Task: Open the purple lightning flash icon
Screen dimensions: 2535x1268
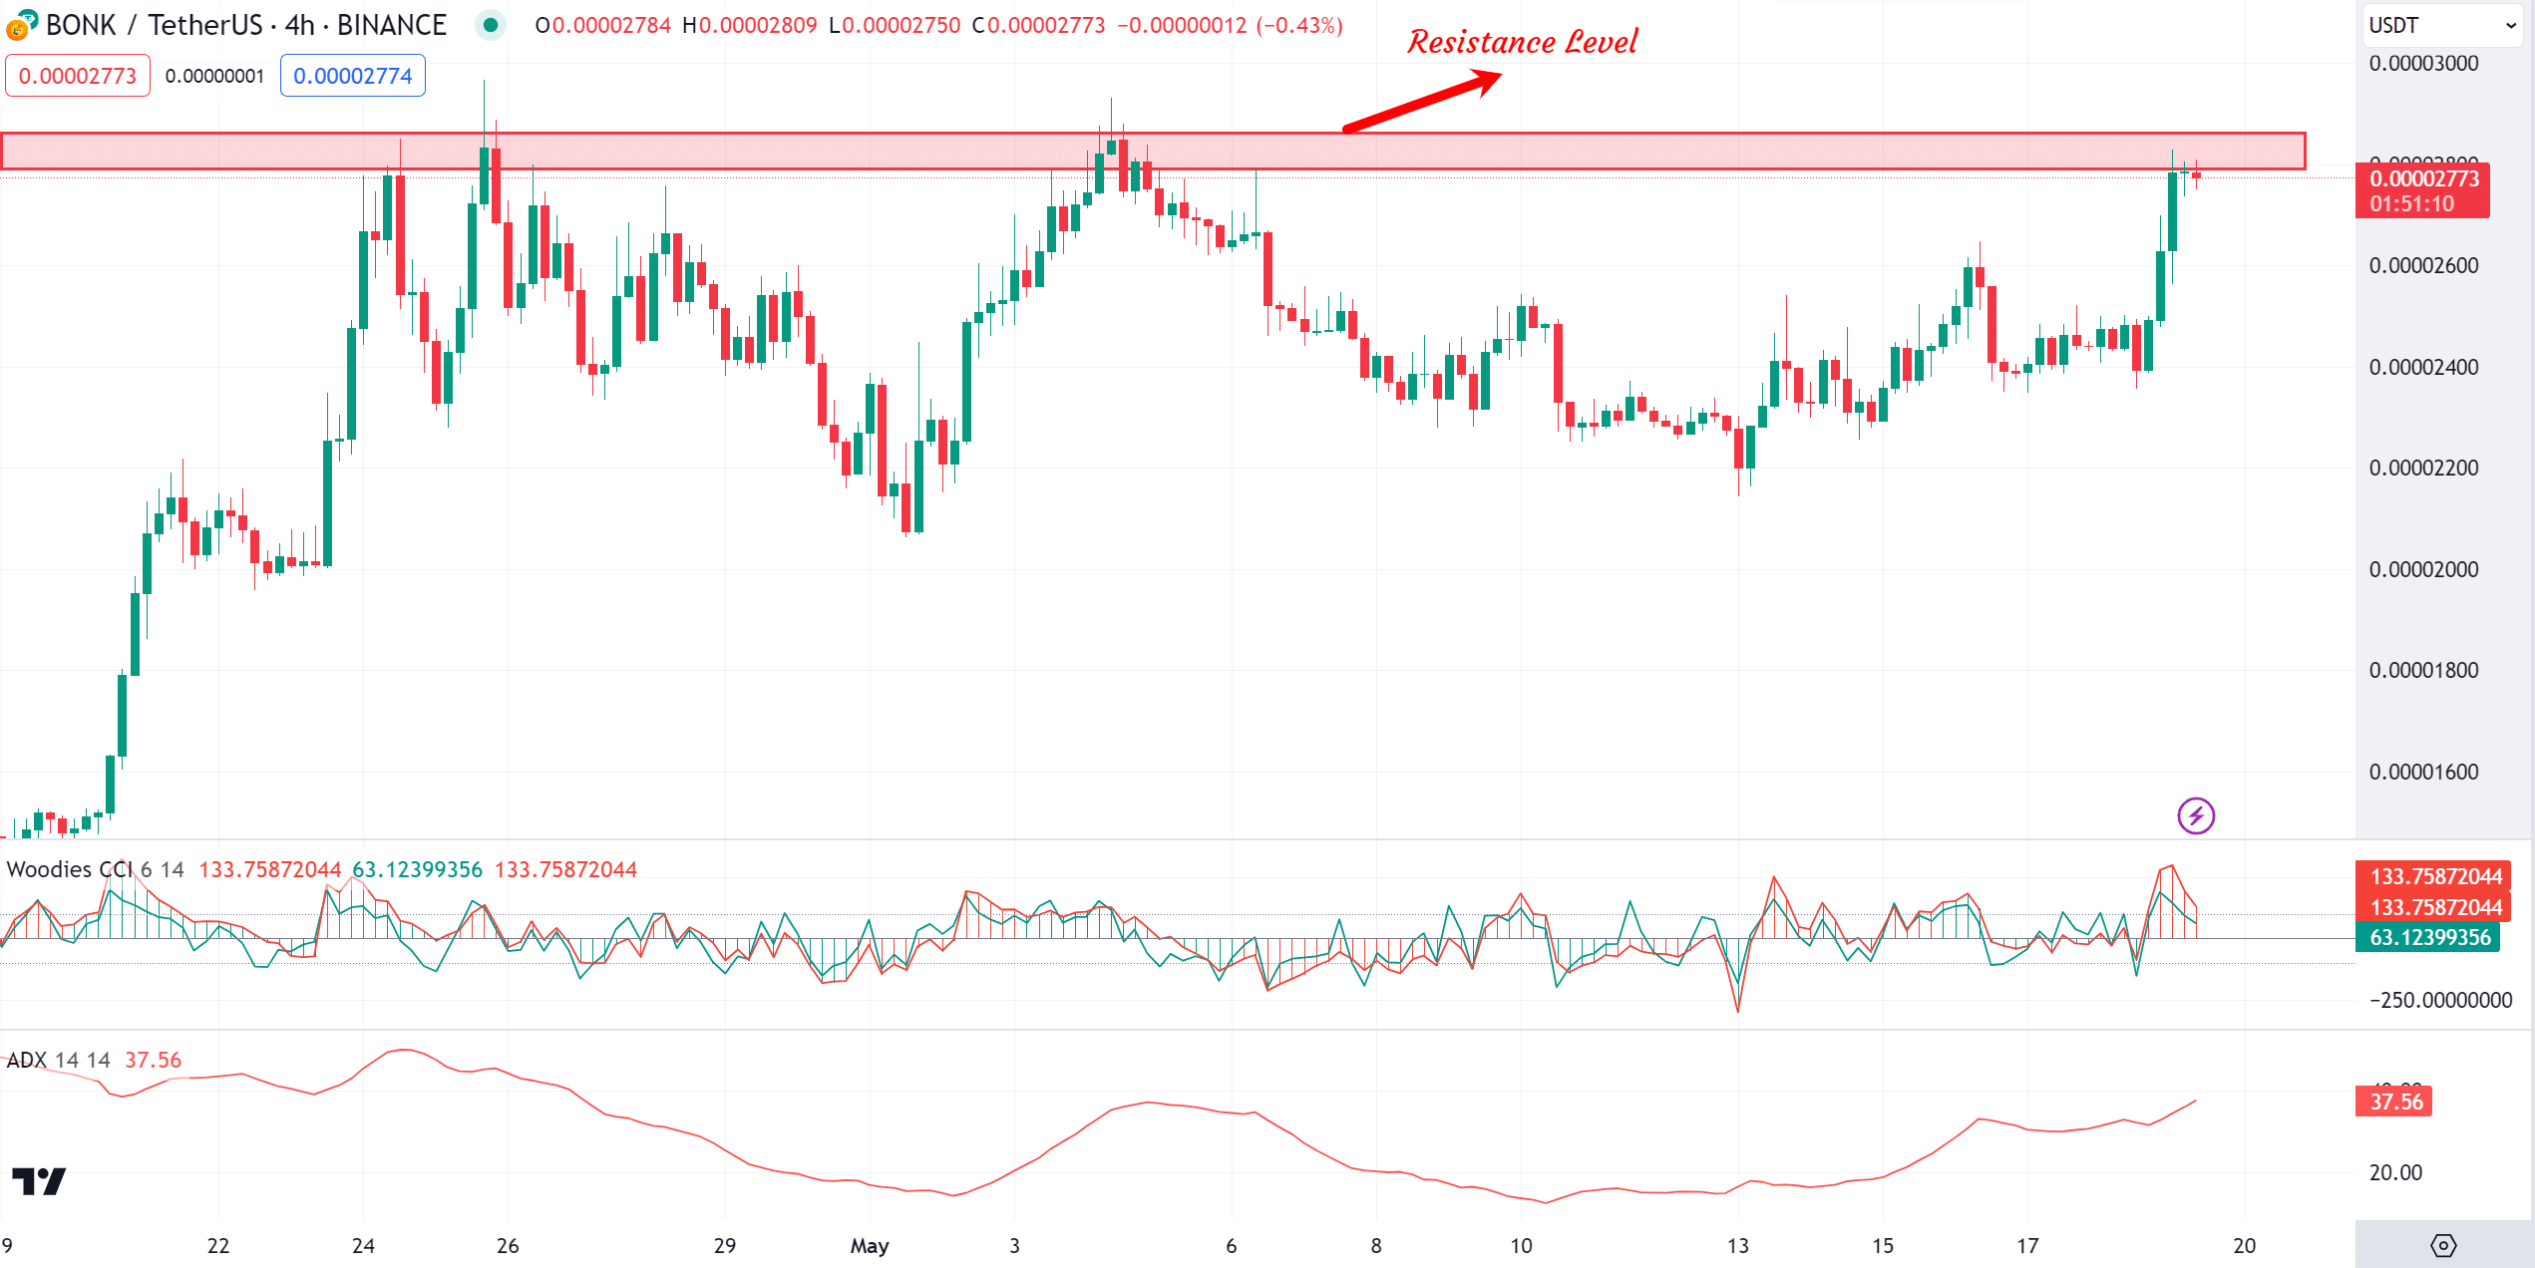Action: [2196, 816]
